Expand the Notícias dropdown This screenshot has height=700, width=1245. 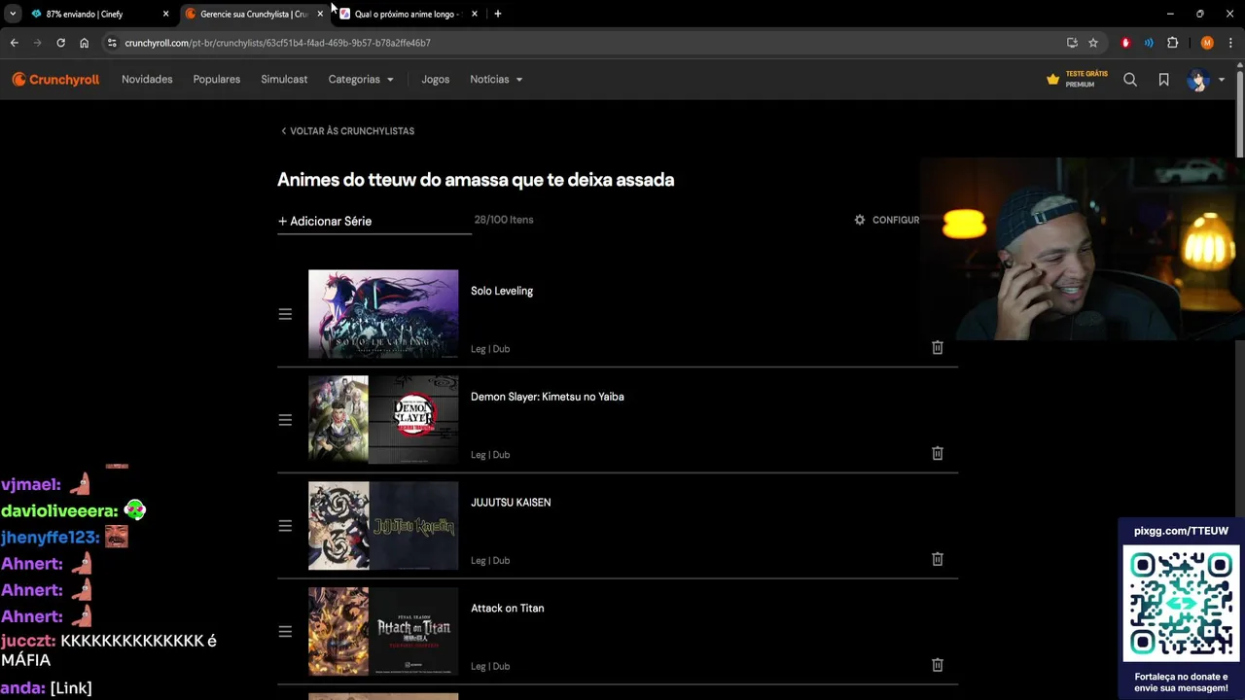496,80
